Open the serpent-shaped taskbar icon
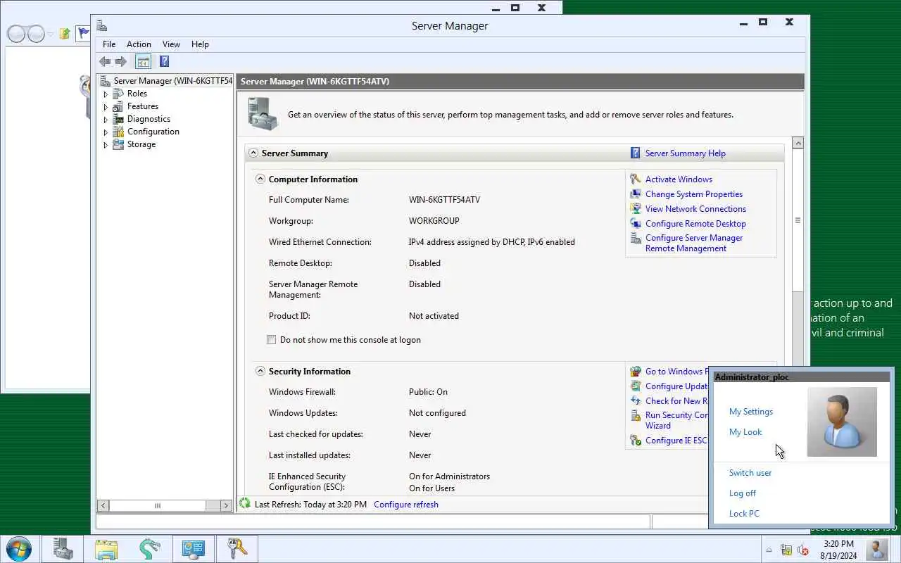901x563 pixels. tap(150, 549)
